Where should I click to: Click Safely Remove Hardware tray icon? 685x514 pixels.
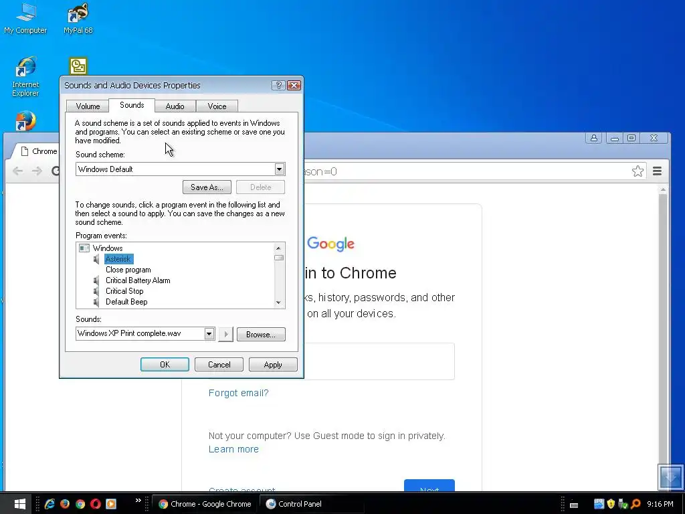coord(623,504)
